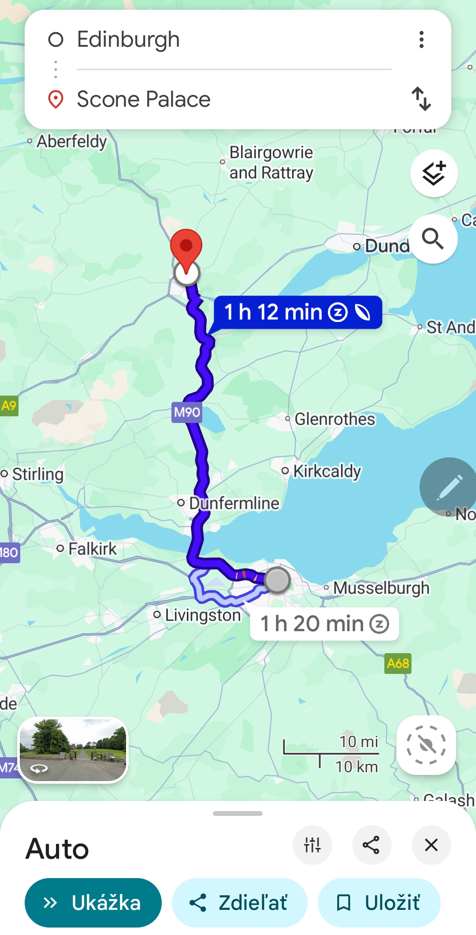
Task: Open route options sliders icon
Action: point(312,845)
